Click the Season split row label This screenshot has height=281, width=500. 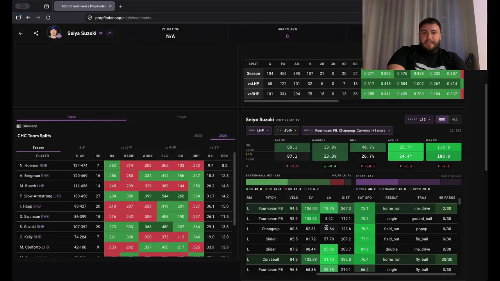click(x=253, y=73)
